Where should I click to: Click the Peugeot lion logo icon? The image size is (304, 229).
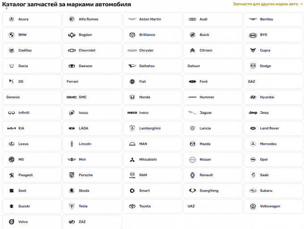click(12, 175)
